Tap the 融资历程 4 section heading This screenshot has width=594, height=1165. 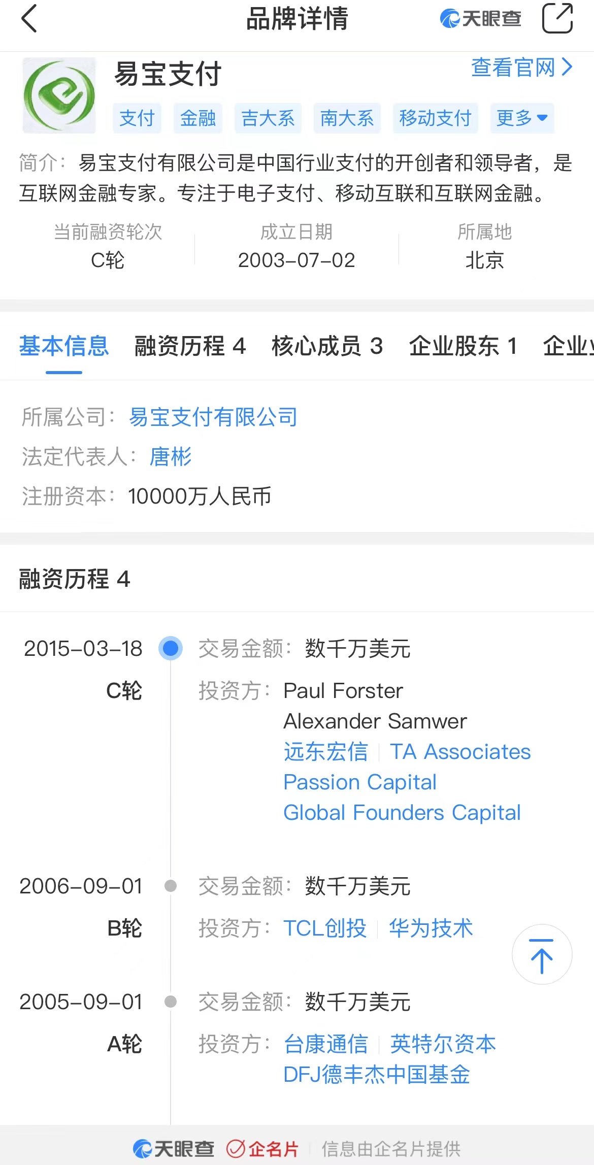tap(75, 579)
